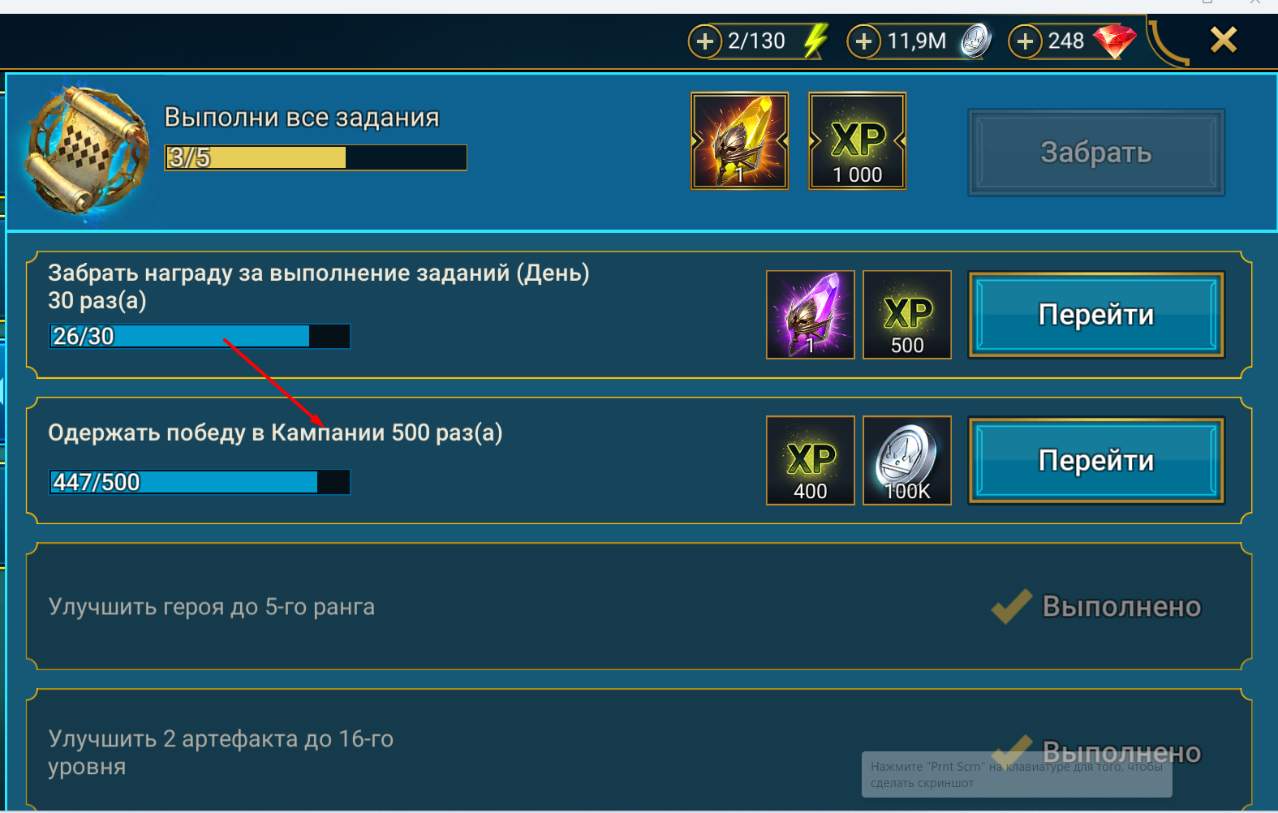1278x813 pixels.
Task: Add silver via plus beside 11,9M
Action: 864,41
